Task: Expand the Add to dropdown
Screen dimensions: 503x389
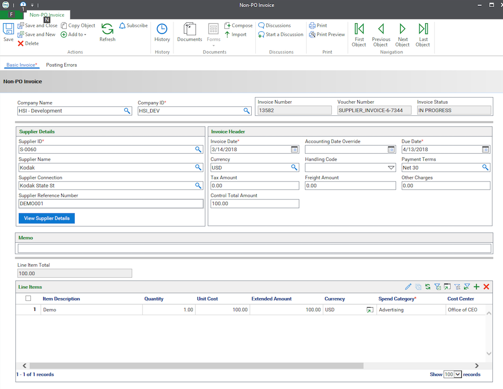Action: coord(73,34)
